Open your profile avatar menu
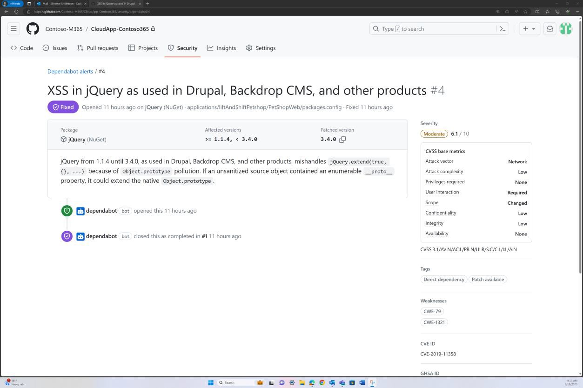Viewport: 583px width, 388px height. point(566,28)
